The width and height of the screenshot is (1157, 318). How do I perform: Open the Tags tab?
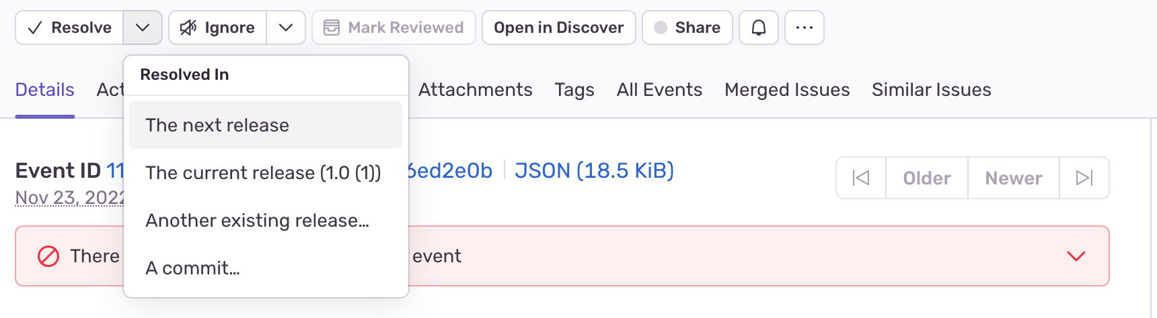574,90
